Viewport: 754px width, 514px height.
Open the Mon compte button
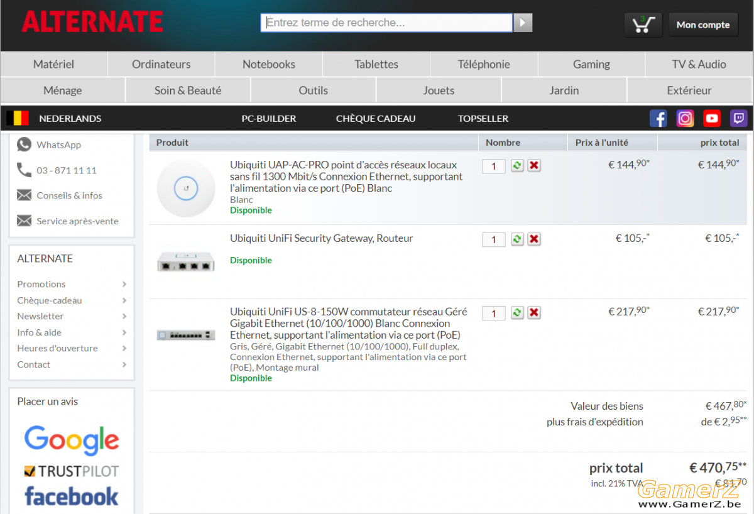[703, 25]
